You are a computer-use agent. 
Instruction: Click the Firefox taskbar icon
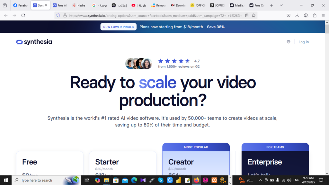pos(196,180)
